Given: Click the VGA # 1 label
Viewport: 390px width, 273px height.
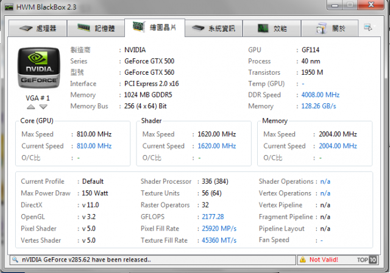Looking at the screenshot, I should point(38,98).
